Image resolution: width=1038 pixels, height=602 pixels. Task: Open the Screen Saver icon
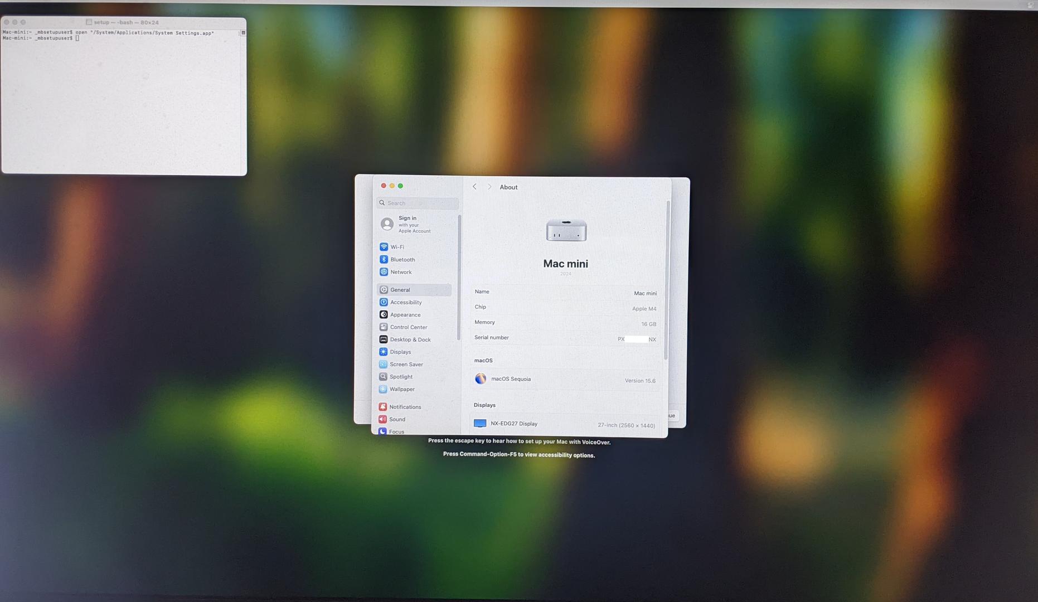click(x=383, y=364)
